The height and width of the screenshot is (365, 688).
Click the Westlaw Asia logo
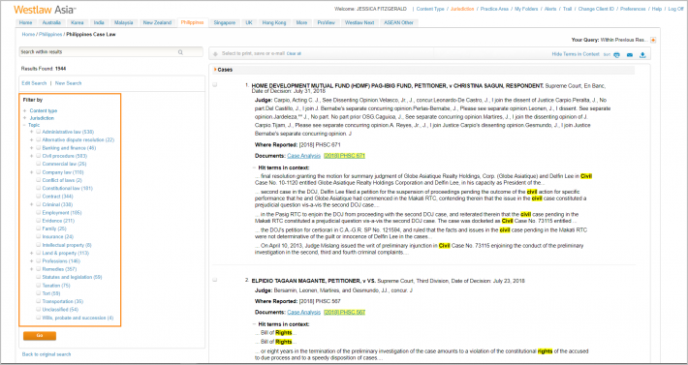pos(46,10)
